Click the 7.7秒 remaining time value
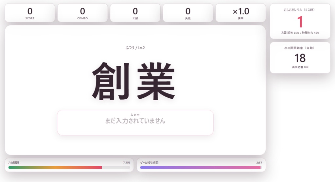This screenshot has width=335, height=182. click(x=127, y=163)
